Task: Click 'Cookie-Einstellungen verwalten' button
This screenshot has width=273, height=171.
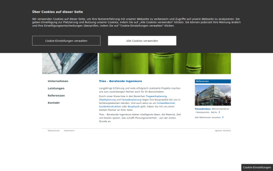Action: (x=66, y=41)
